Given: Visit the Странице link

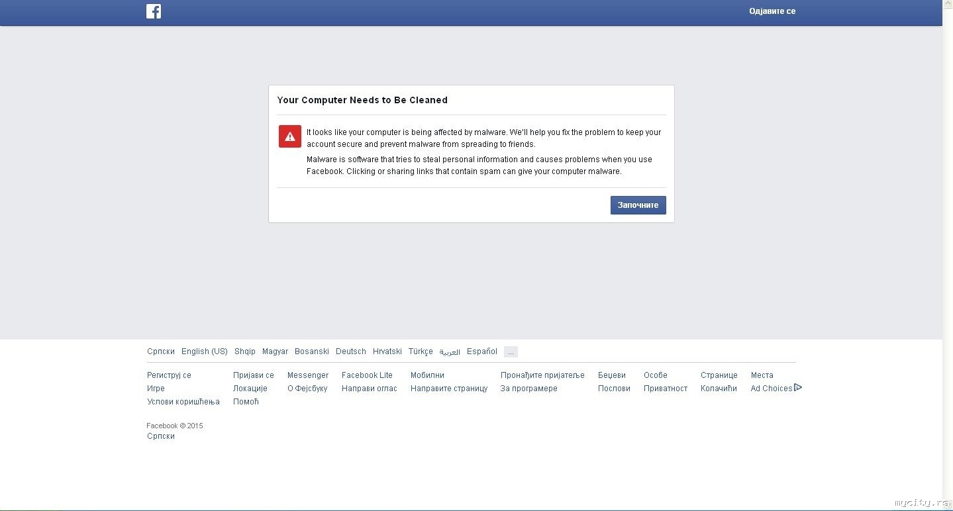Looking at the screenshot, I should click(x=719, y=375).
